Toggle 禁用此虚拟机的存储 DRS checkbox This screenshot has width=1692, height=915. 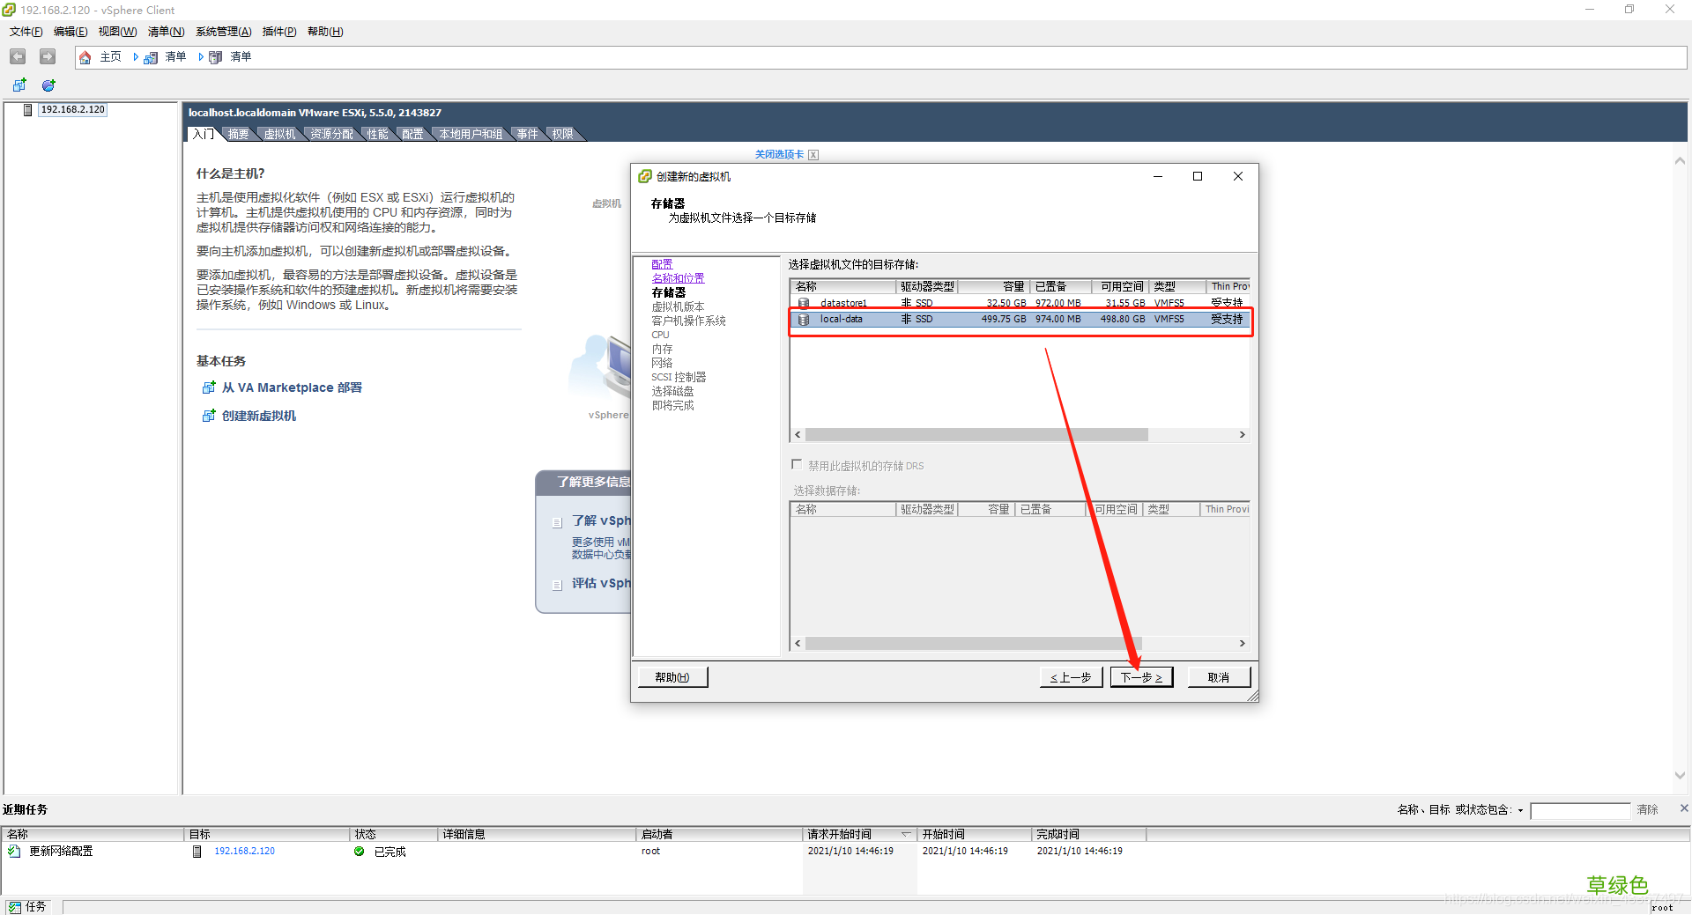(797, 465)
